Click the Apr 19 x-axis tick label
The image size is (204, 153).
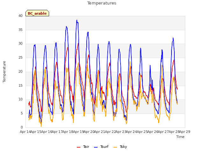click(78, 132)
